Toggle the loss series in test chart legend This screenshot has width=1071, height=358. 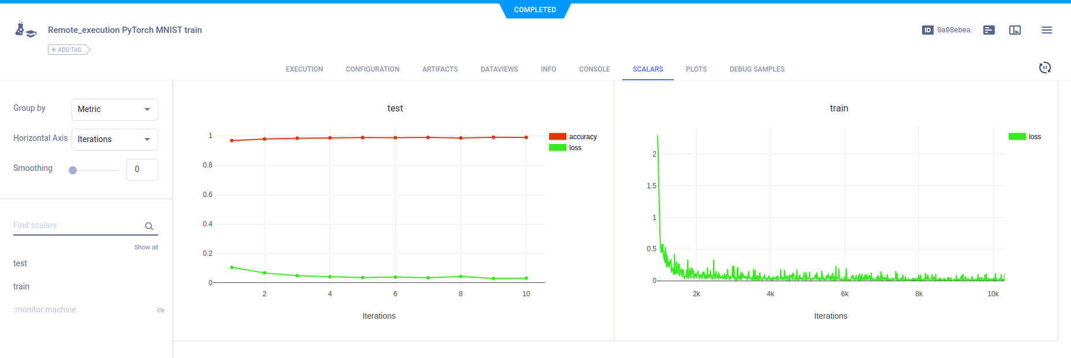[x=575, y=148]
